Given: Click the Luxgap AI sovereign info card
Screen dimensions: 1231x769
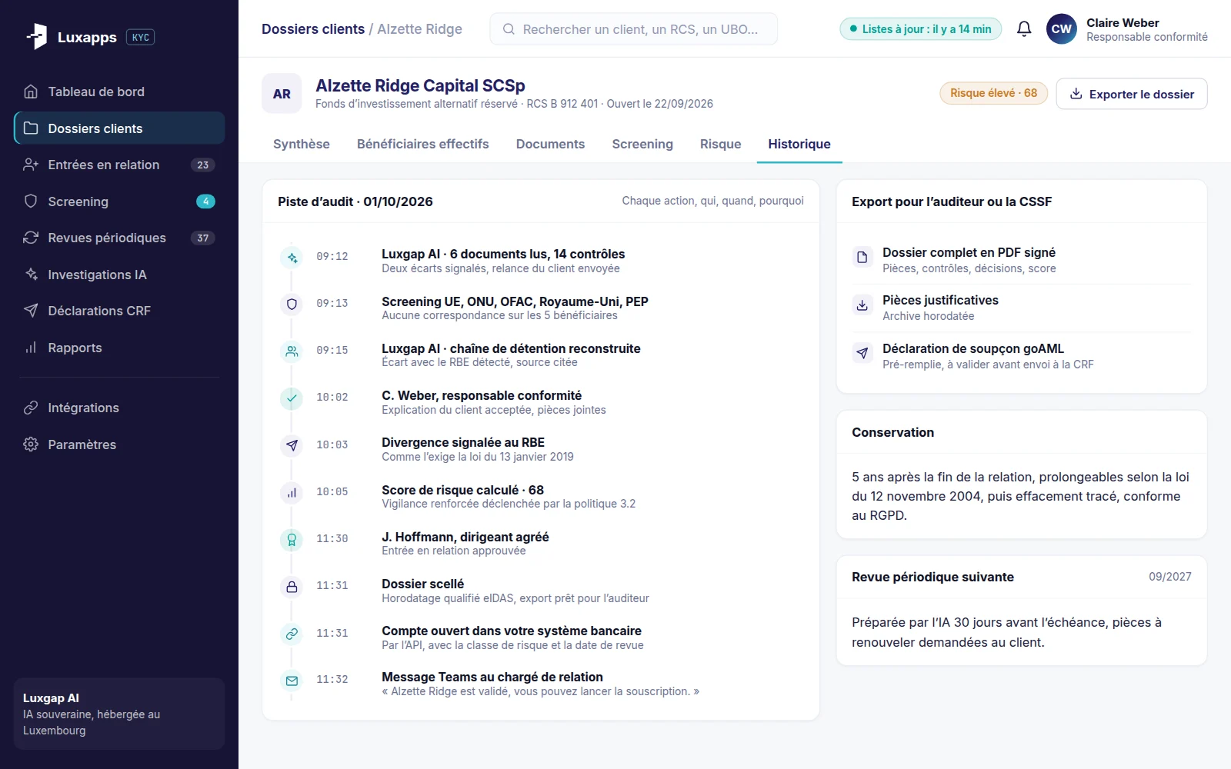Looking at the screenshot, I should point(119,714).
